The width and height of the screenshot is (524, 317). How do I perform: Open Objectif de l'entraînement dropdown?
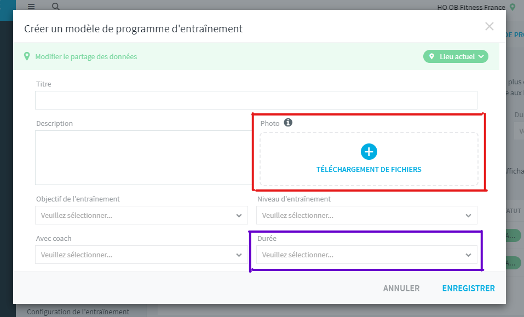point(142,215)
